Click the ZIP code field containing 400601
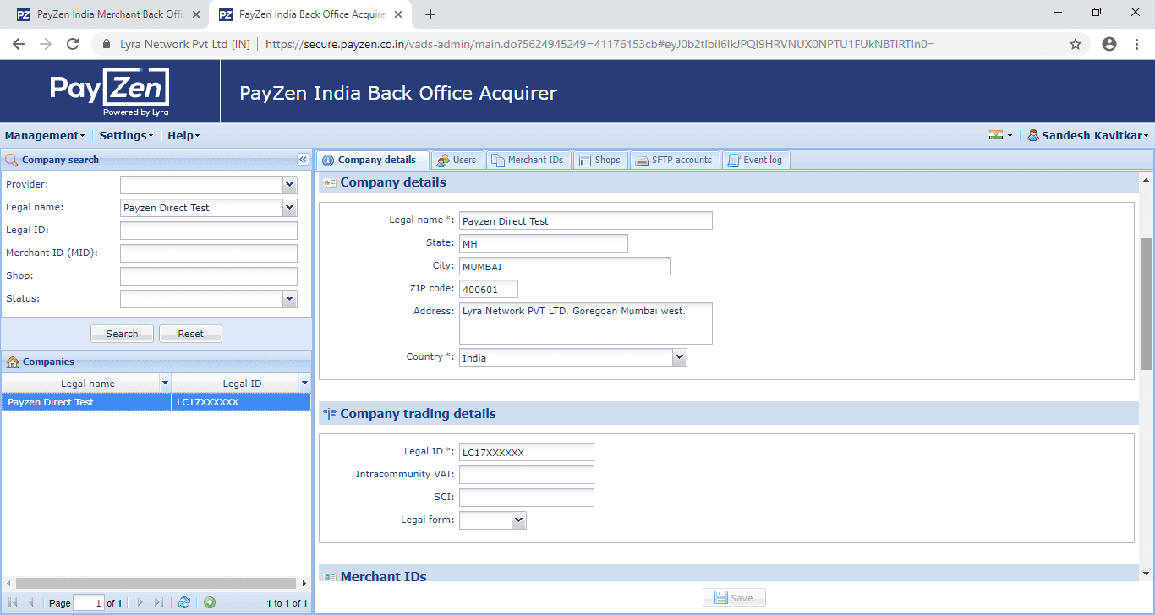 [x=489, y=289]
